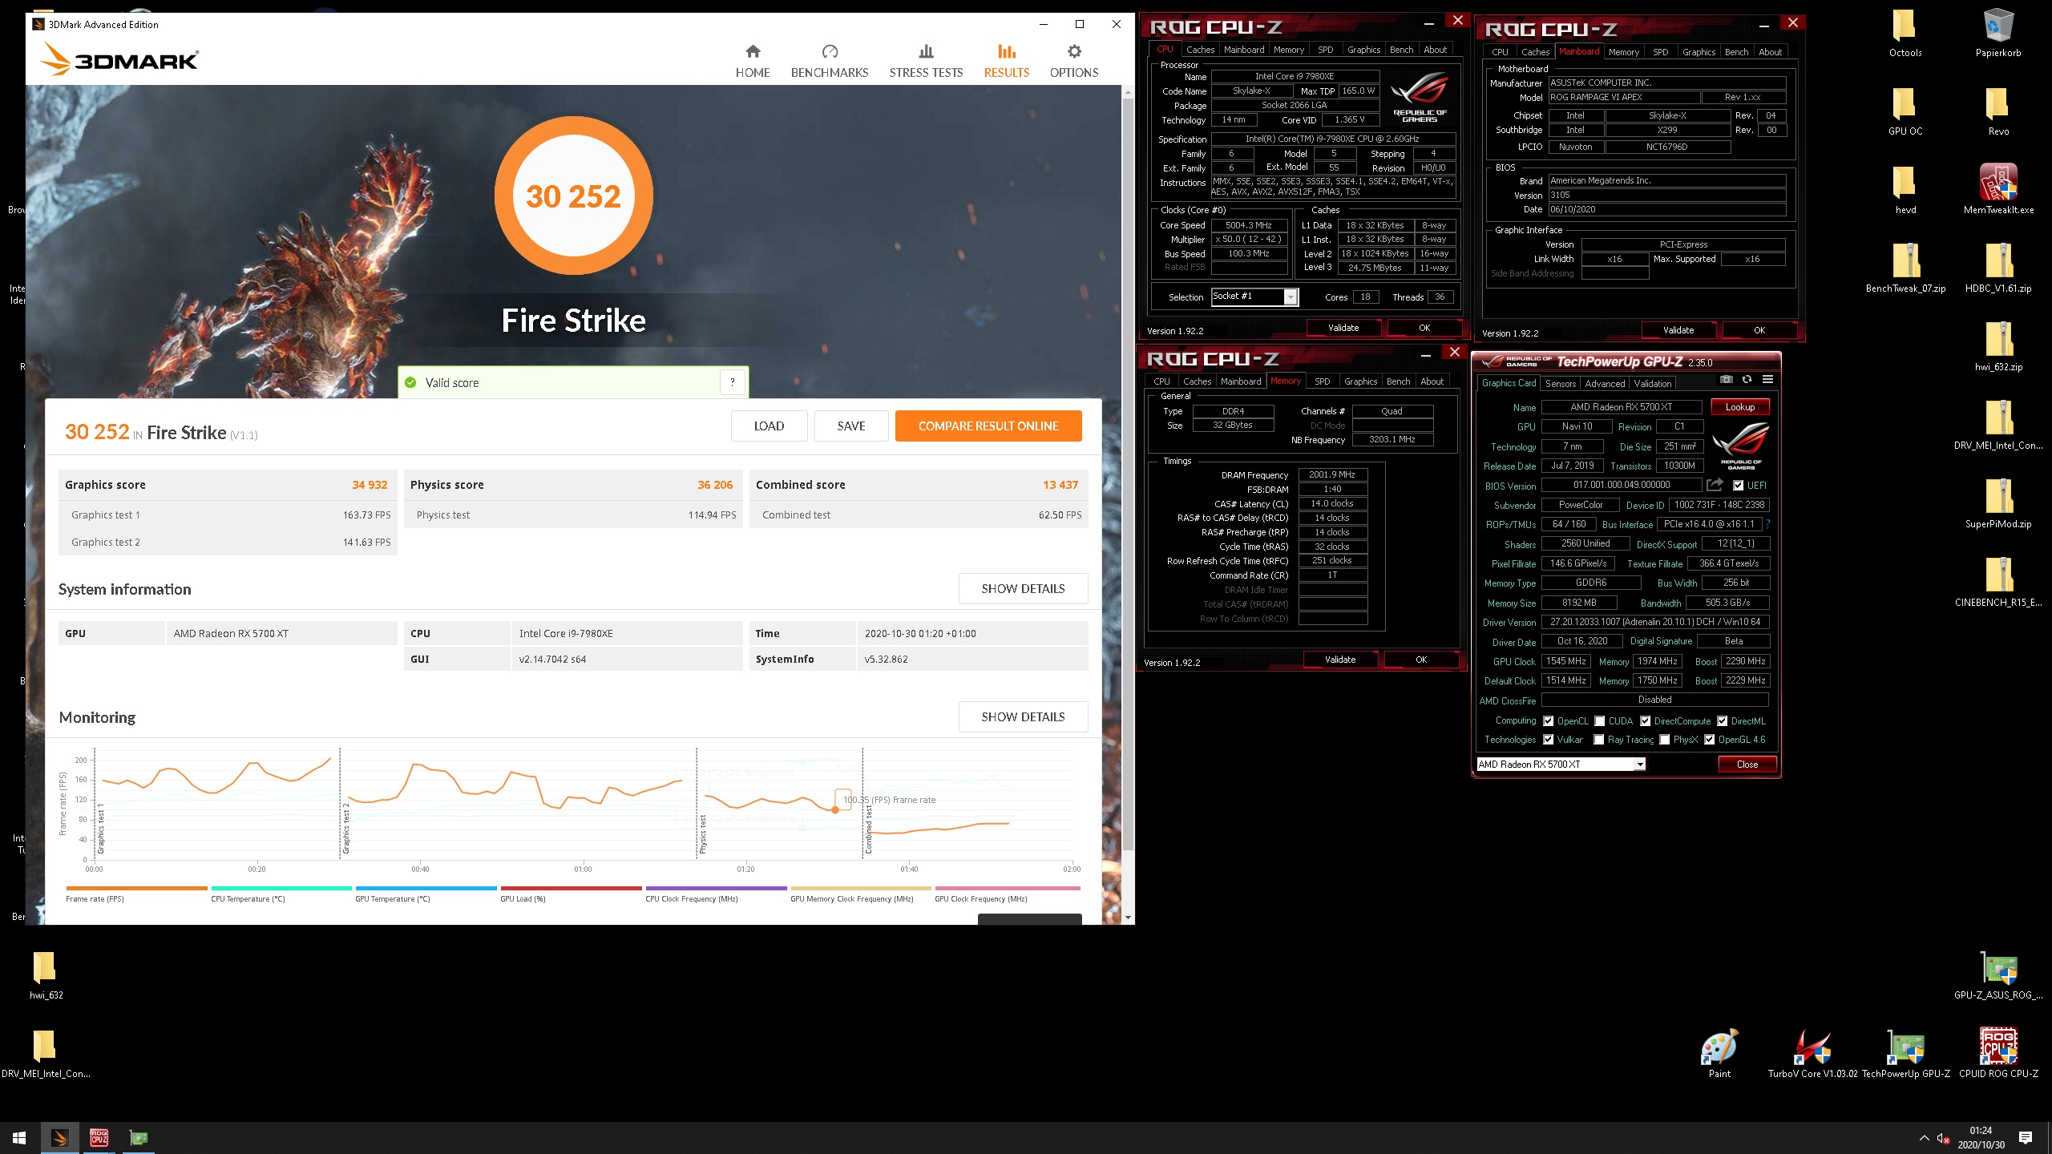2052x1154 pixels.
Task: Open Paint desktop shortcut
Action: [x=1719, y=1053]
